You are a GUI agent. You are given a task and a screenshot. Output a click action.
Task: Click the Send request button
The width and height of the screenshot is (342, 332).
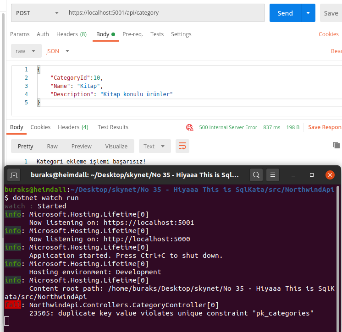point(285,13)
